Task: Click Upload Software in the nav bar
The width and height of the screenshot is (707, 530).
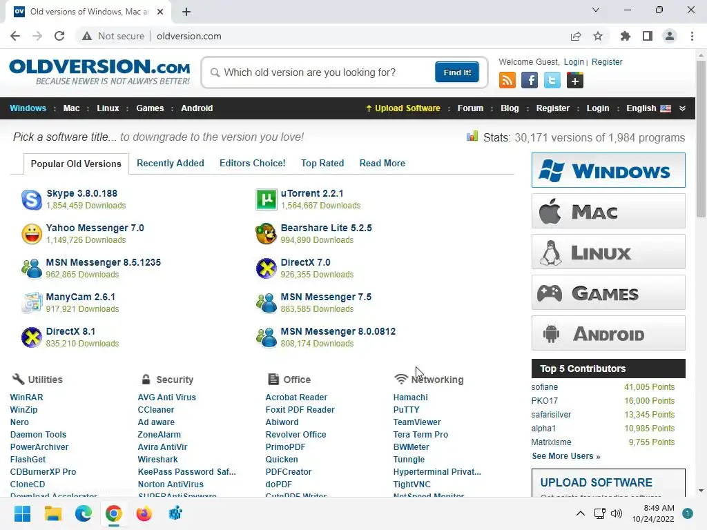Action: tap(403, 108)
